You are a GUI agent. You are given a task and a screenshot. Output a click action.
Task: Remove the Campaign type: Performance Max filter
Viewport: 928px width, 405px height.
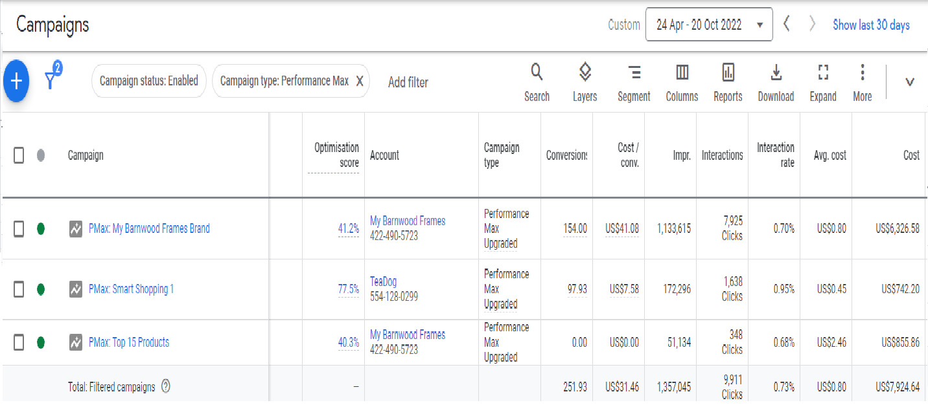[359, 81]
